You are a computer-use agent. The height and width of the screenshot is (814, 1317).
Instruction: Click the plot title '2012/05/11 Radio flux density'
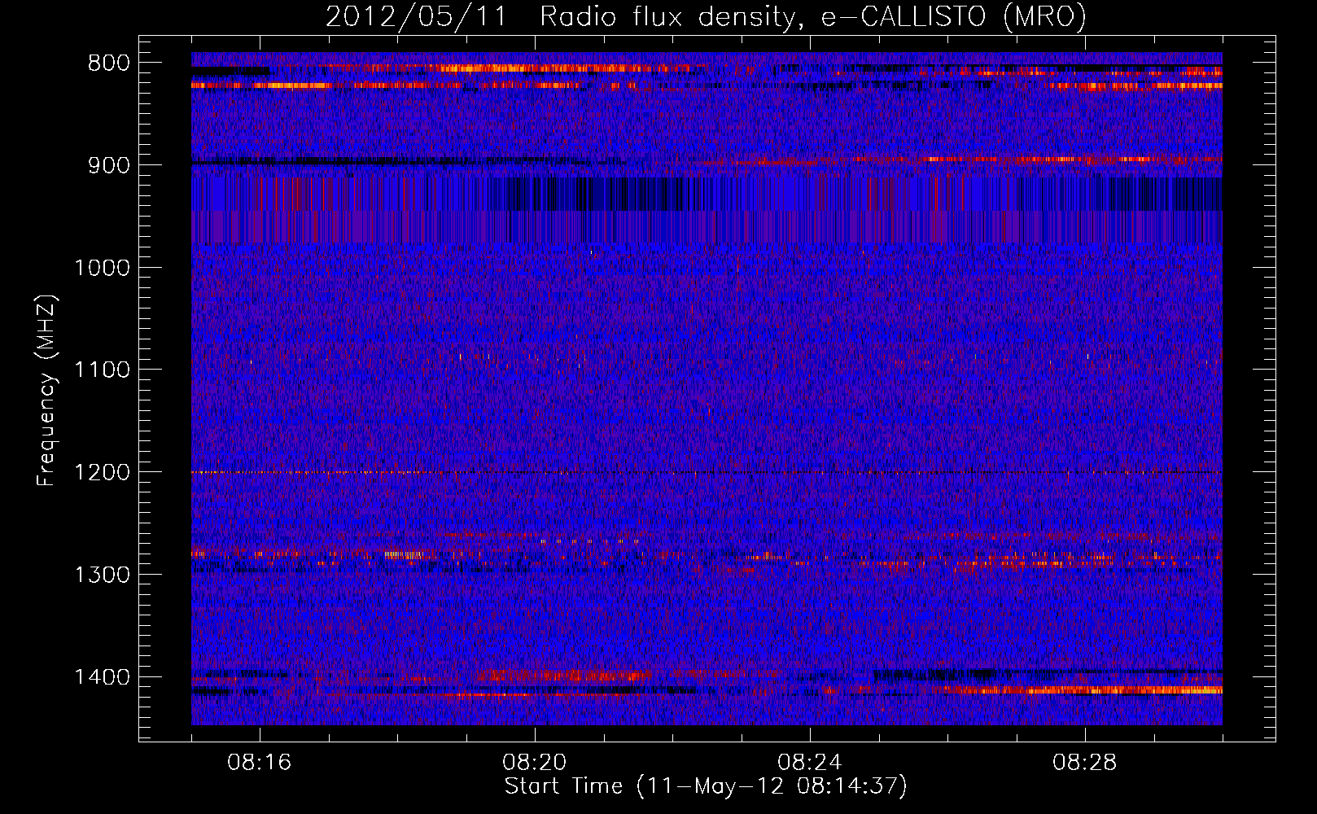[561, 17]
